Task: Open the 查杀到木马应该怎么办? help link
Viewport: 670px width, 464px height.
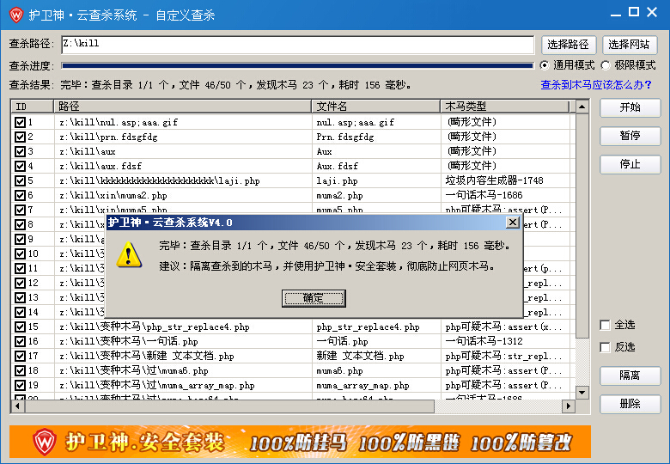Action: point(596,84)
